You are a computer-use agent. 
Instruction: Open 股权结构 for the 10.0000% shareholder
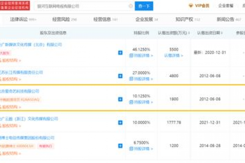click(x=11, y=126)
